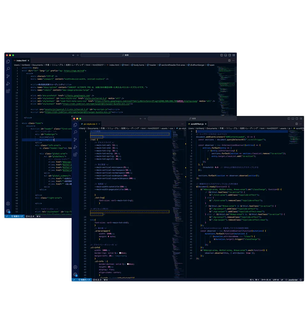Toggle secondary sidebar in the front window
This screenshot has height=317, width=305.
pos(297,119)
